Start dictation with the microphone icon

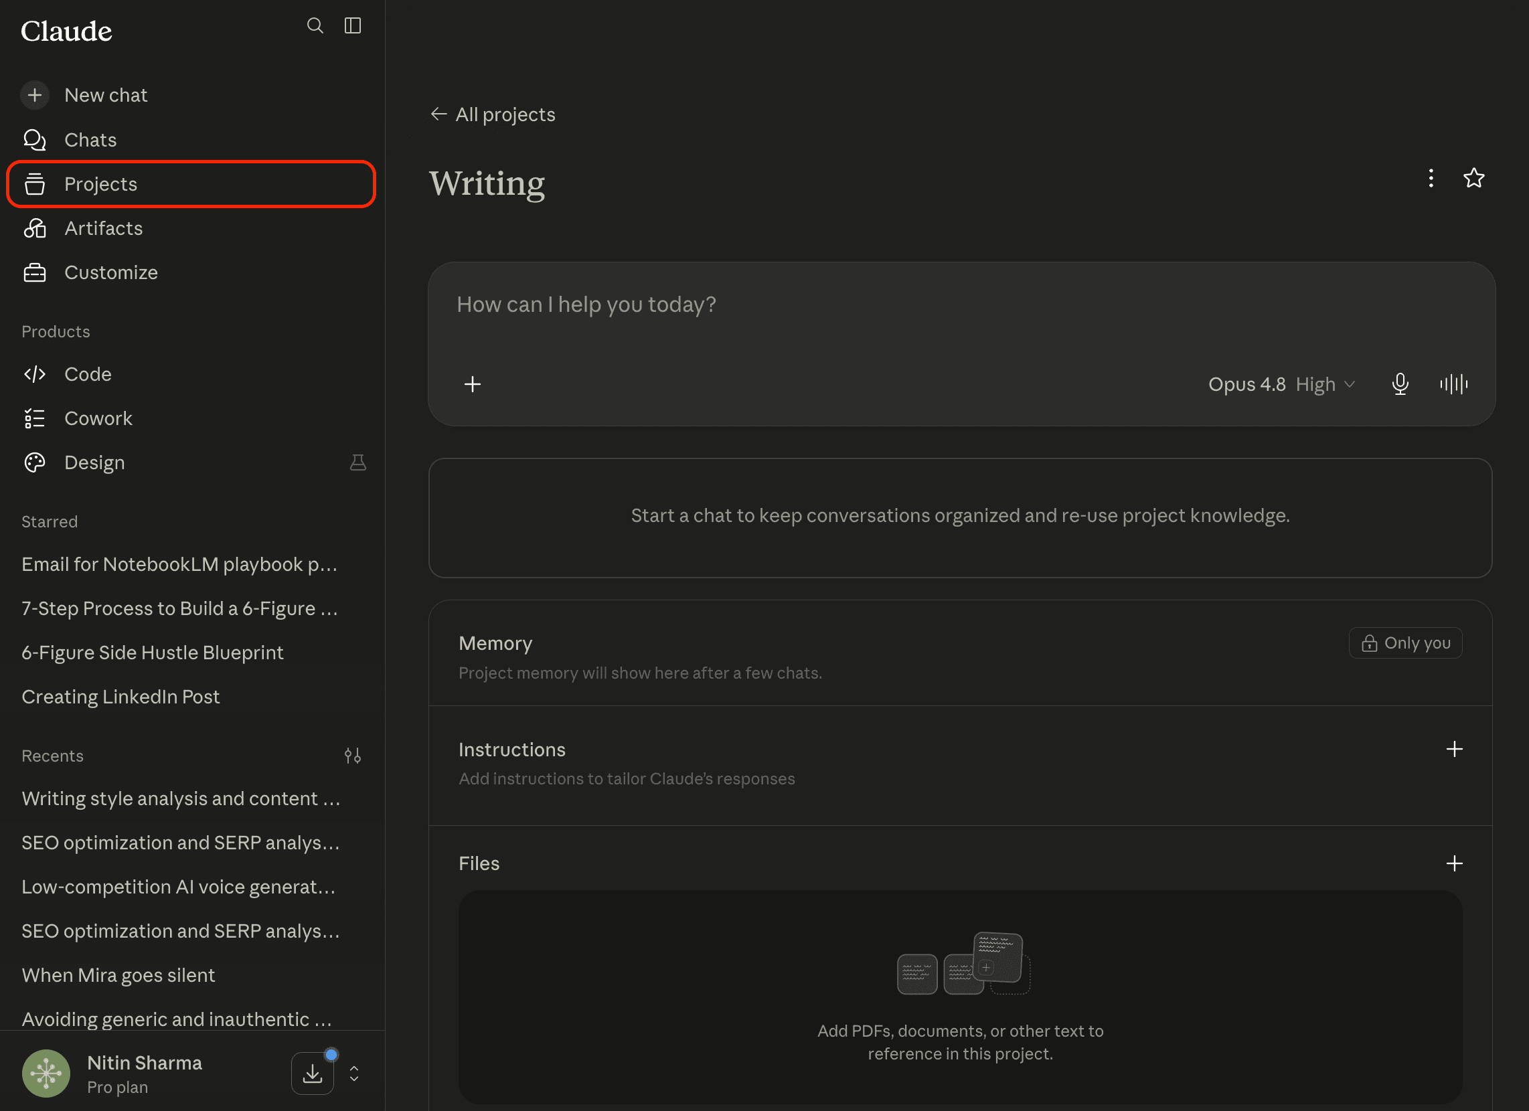1400,384
